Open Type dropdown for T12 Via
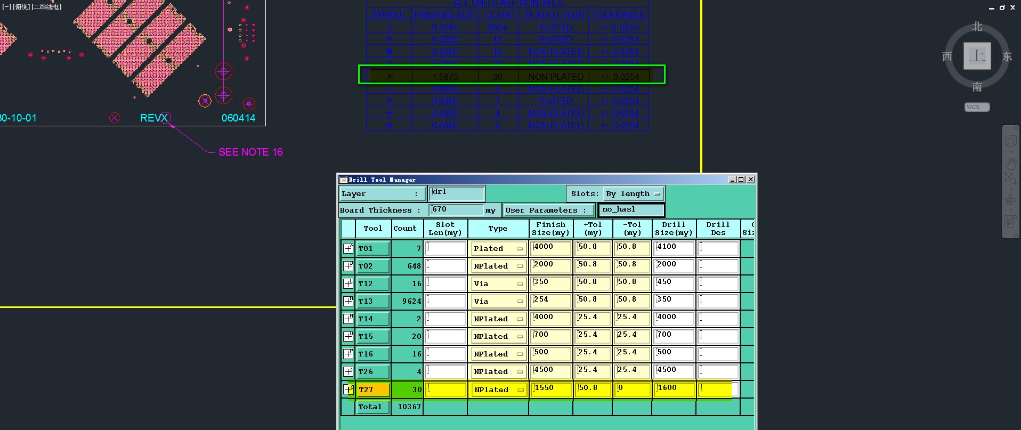 coord(498,283)
